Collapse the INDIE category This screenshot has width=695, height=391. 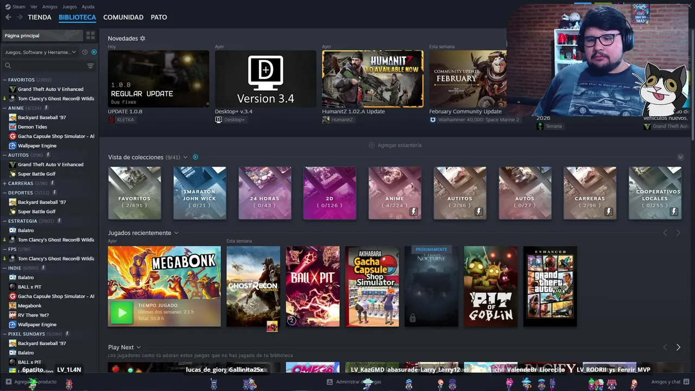[x=5, y=268]
